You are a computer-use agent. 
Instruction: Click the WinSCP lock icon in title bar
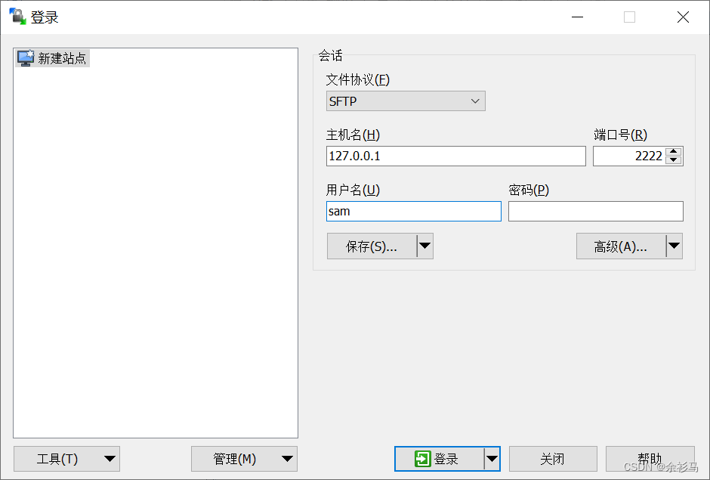(17, 17)
